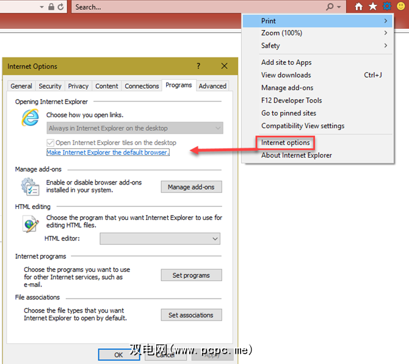Switch to the Privacy tab

click(x=78, y=86)
